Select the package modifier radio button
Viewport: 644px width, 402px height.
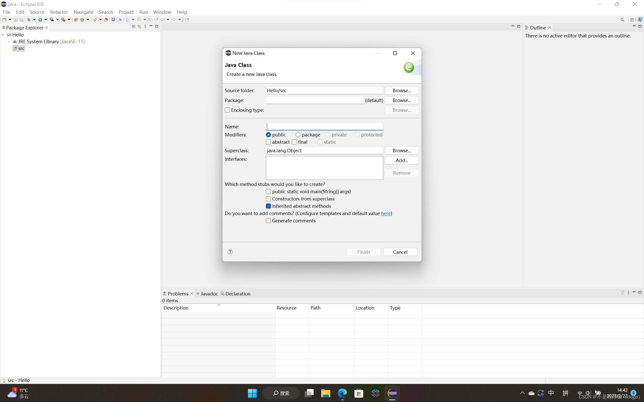(x=298, y=135)
